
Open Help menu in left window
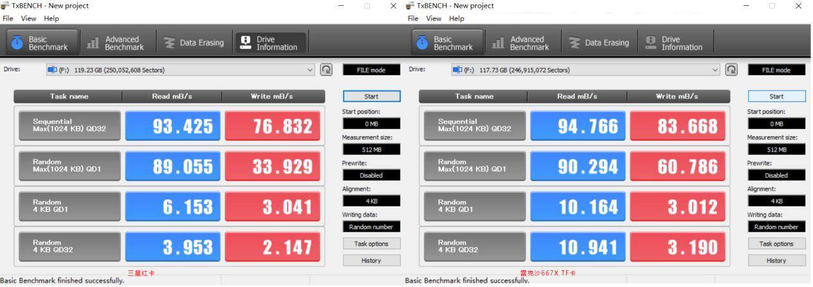[x=51, y=18]
